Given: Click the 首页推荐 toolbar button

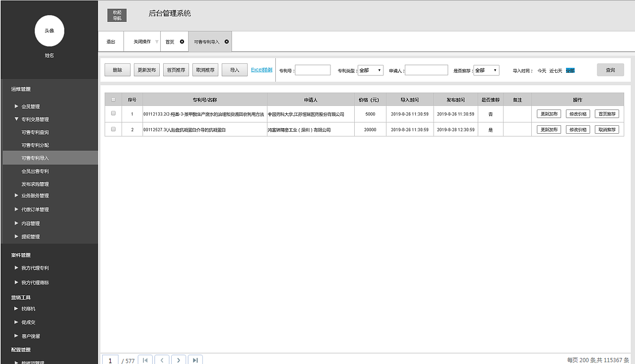Looking at the screenshot, I should pyautogui.click(x=176, y=70).
